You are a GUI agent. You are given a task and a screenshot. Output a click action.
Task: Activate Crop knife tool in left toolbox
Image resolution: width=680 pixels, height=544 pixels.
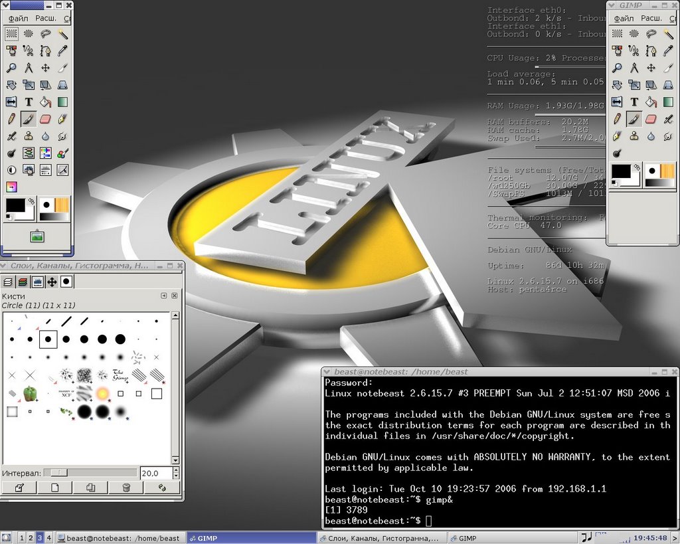(x=62, y=68)
